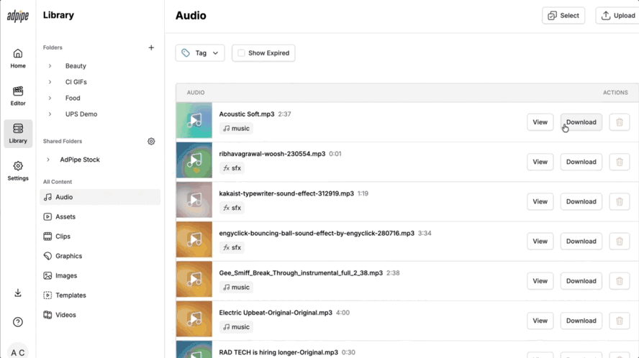Viewport: 639px width, 358px height.
Task: Select Clips under All Content
Action: (100, 237)
